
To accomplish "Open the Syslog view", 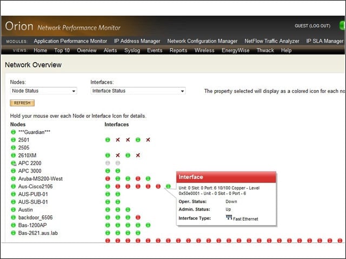I will click(132, 50).
